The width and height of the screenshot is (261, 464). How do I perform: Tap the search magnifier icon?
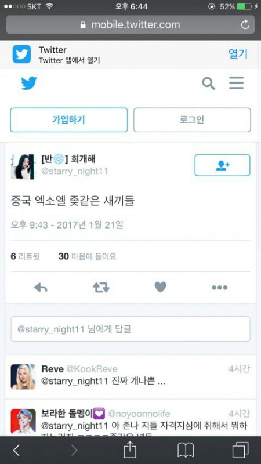click(x=208, y=84)
